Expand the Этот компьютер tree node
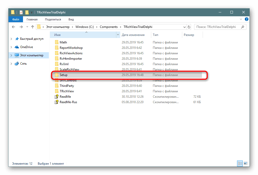 click(11, 55)
